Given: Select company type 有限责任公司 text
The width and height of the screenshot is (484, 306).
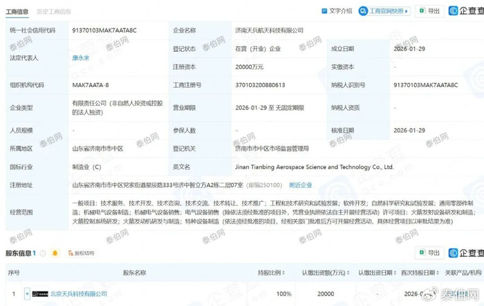Looking at the screenshot, I should [x=118, y=108].
